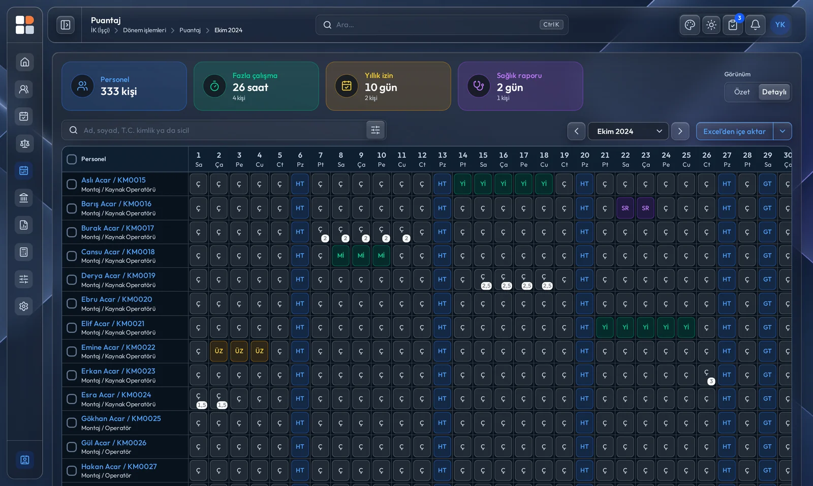Click Excel'den içe aktar button
The width and height of the screenshot is (813, 486).
coord(734,131)
